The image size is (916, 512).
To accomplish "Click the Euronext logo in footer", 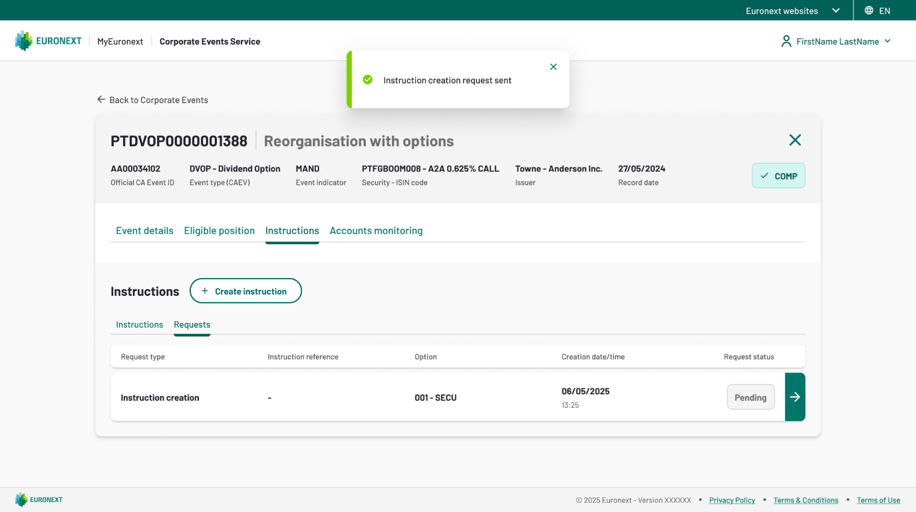I will click(39, 500).
